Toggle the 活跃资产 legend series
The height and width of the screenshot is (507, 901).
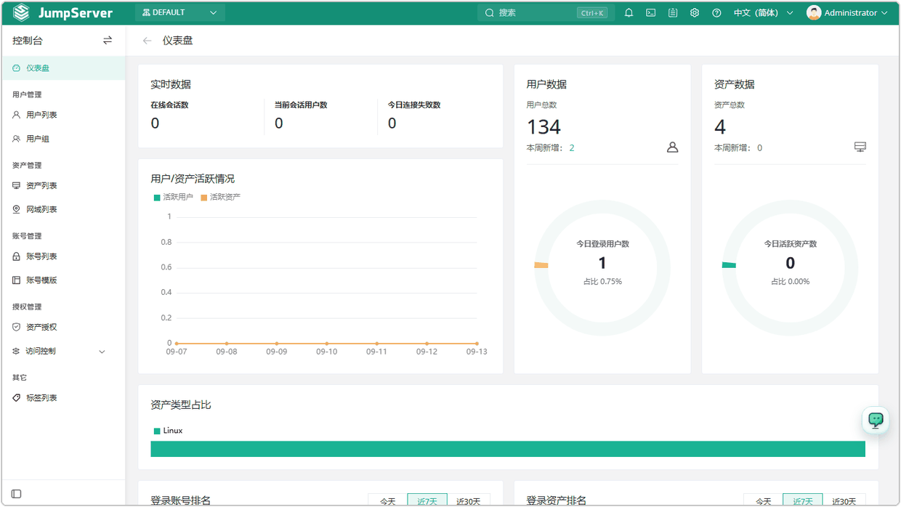tap(221, 197)
